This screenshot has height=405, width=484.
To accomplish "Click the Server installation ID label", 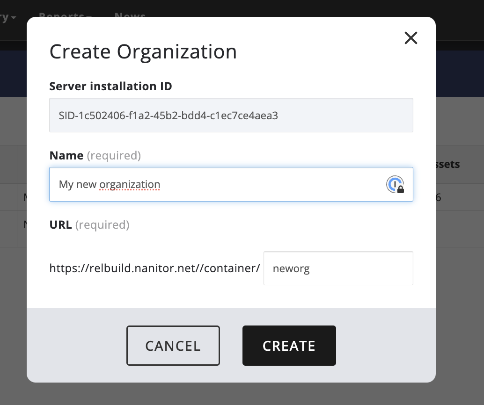I will click(110, 86).
